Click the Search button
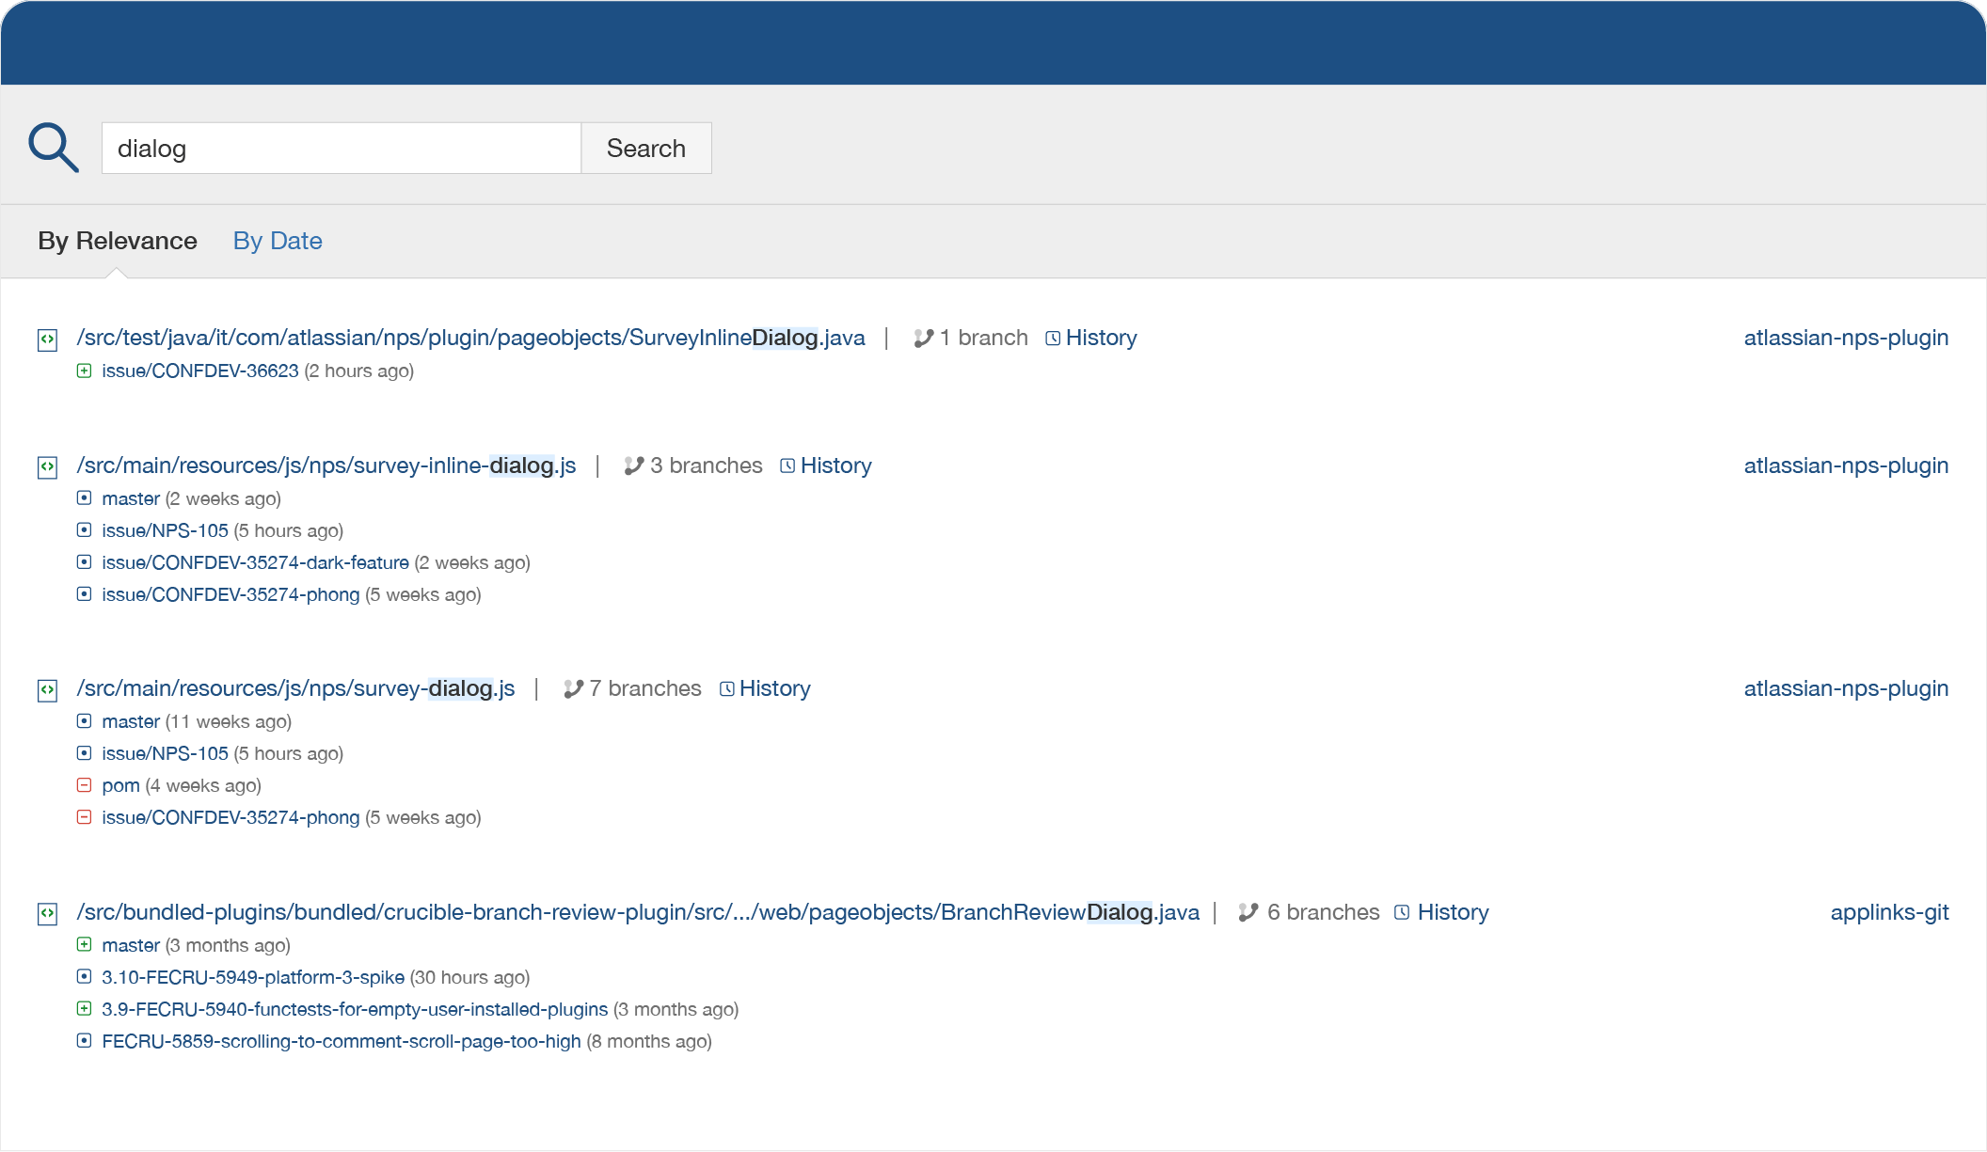Screen dimensions: 1987x1152 point(646,149)
